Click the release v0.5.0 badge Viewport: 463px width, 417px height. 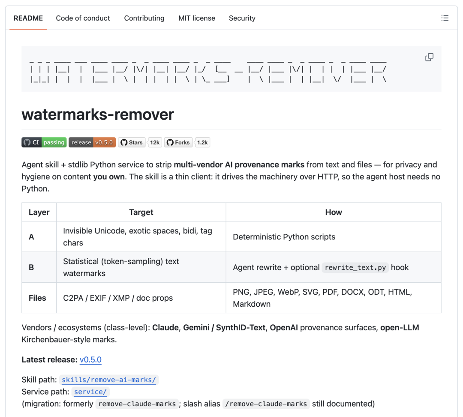point(92,142)
